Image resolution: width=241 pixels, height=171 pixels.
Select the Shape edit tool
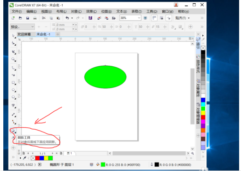(13, 43)
